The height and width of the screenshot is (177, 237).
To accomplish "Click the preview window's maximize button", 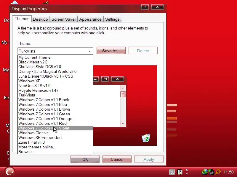I will pos(105,79).
